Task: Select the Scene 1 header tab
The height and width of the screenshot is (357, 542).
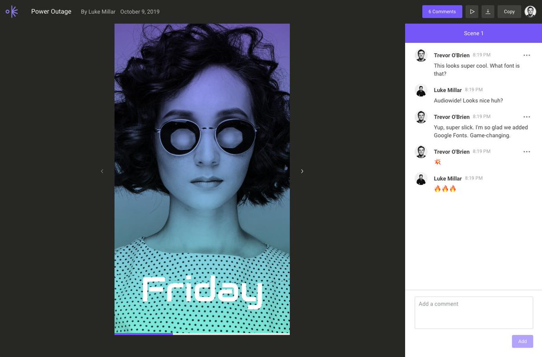Action: [x=473, y=33]
